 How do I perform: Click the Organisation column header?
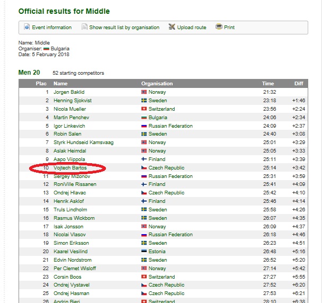[x=157, y=84]
